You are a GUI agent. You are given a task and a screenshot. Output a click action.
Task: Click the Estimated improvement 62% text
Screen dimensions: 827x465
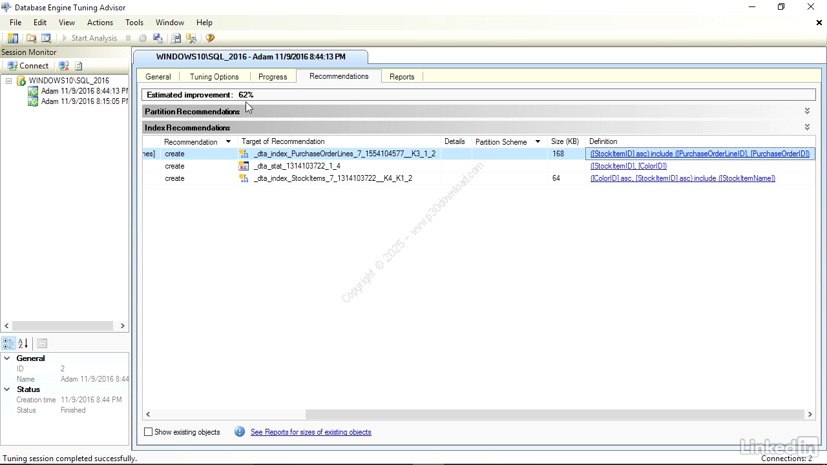coord(200,95)
